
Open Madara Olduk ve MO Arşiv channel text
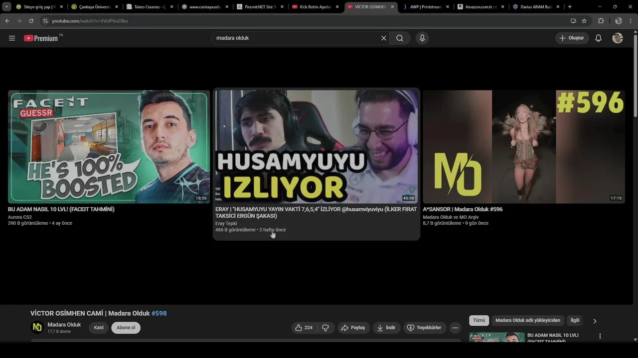451,217
